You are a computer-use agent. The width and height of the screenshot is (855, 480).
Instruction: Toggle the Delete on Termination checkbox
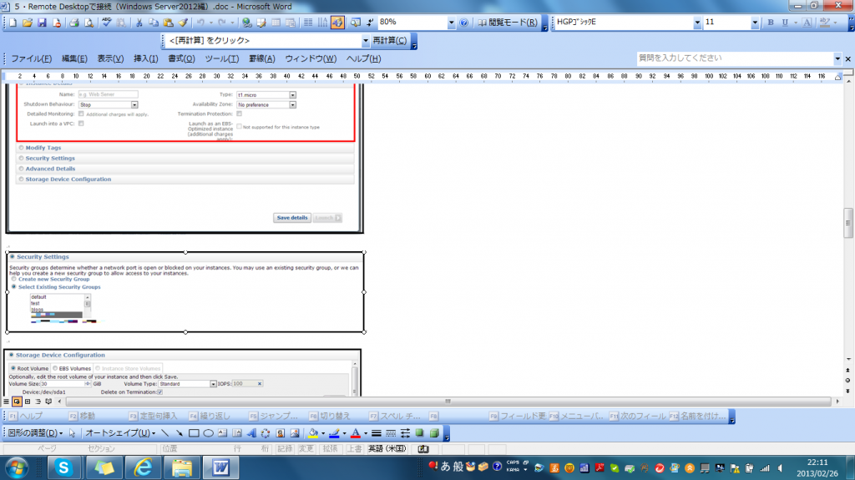(x=159, y=392)
